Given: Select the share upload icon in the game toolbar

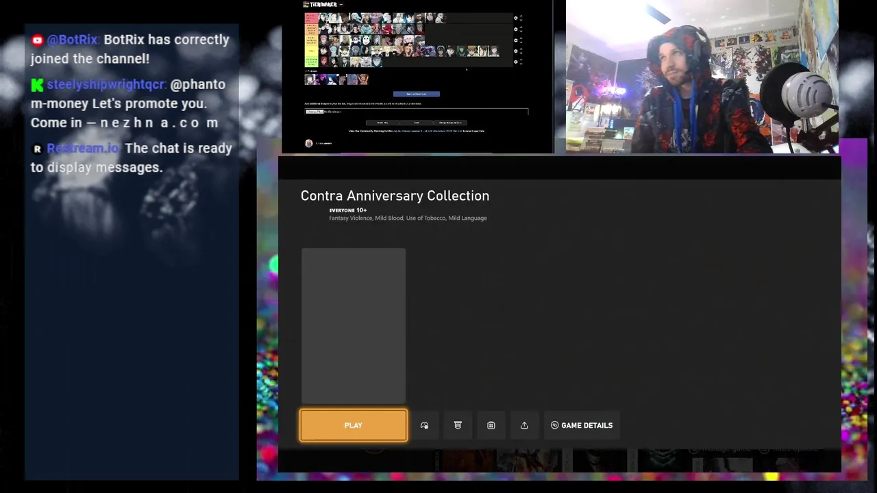Looking at the screenshot, I should pyautogui.click(x=524, y=425).
